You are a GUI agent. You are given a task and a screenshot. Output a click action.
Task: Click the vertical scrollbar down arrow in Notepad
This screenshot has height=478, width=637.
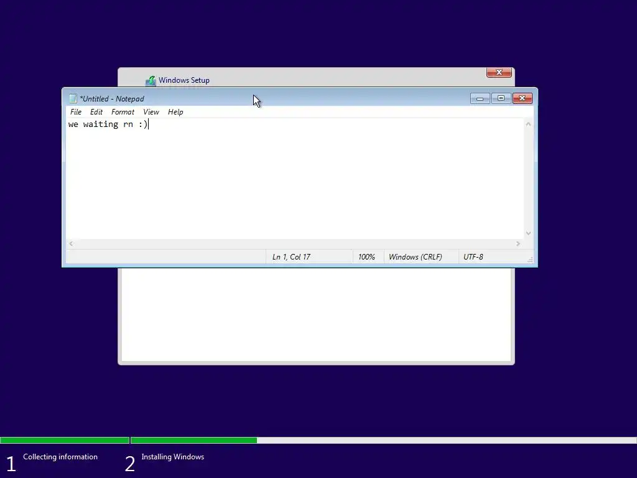(528, 233)
